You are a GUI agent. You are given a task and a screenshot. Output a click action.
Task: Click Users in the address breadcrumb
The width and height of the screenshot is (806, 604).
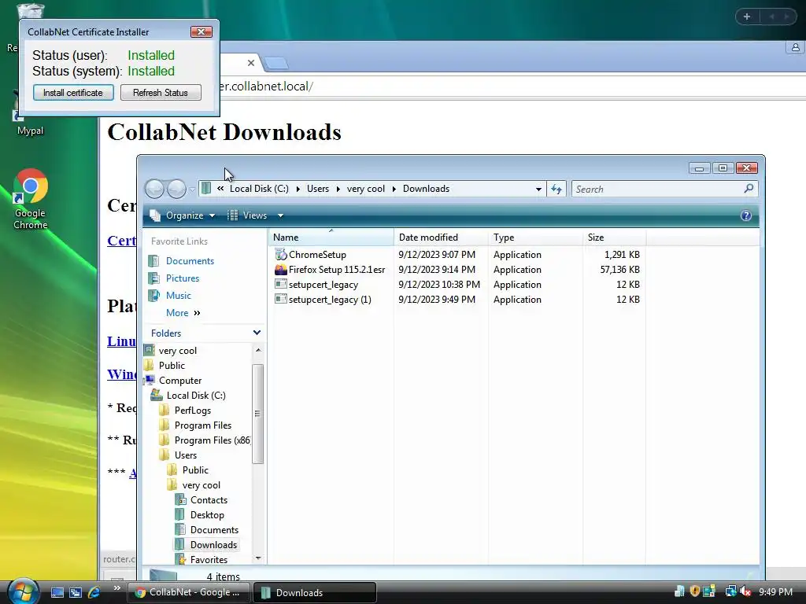point(318,189)
